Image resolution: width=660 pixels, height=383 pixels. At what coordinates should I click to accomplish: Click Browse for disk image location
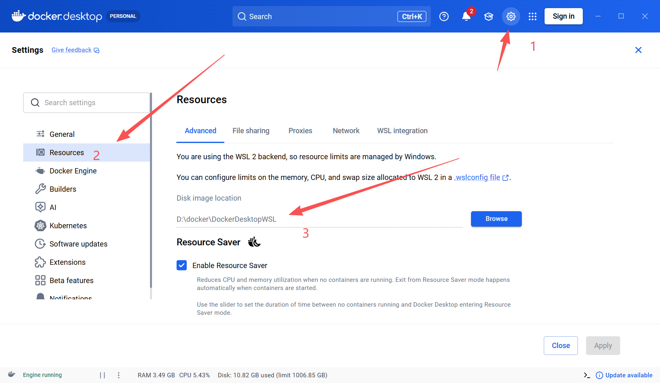point(496,219)
